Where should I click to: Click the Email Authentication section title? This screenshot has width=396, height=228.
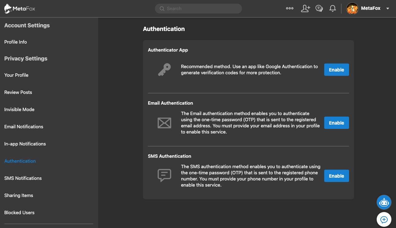click(171, 103)
